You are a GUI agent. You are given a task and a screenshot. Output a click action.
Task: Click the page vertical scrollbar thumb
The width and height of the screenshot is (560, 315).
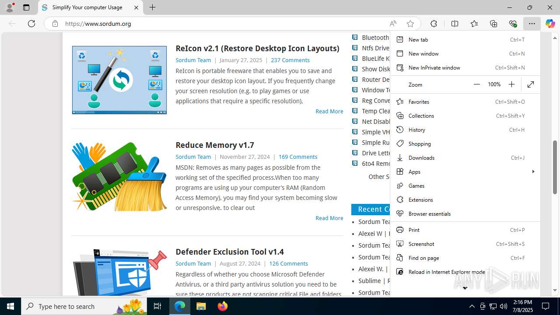click(x=555, y=167)
